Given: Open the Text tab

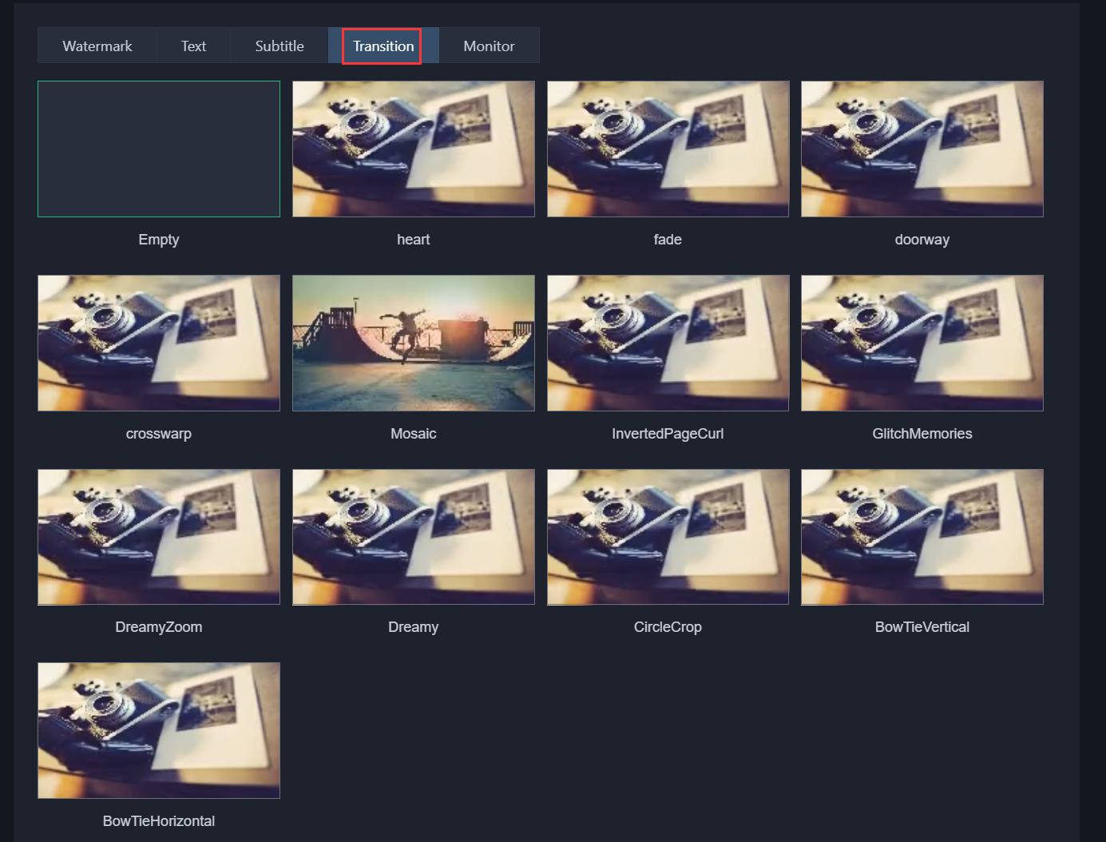Looking at the screenshot, I should click(x=193, y=46).
